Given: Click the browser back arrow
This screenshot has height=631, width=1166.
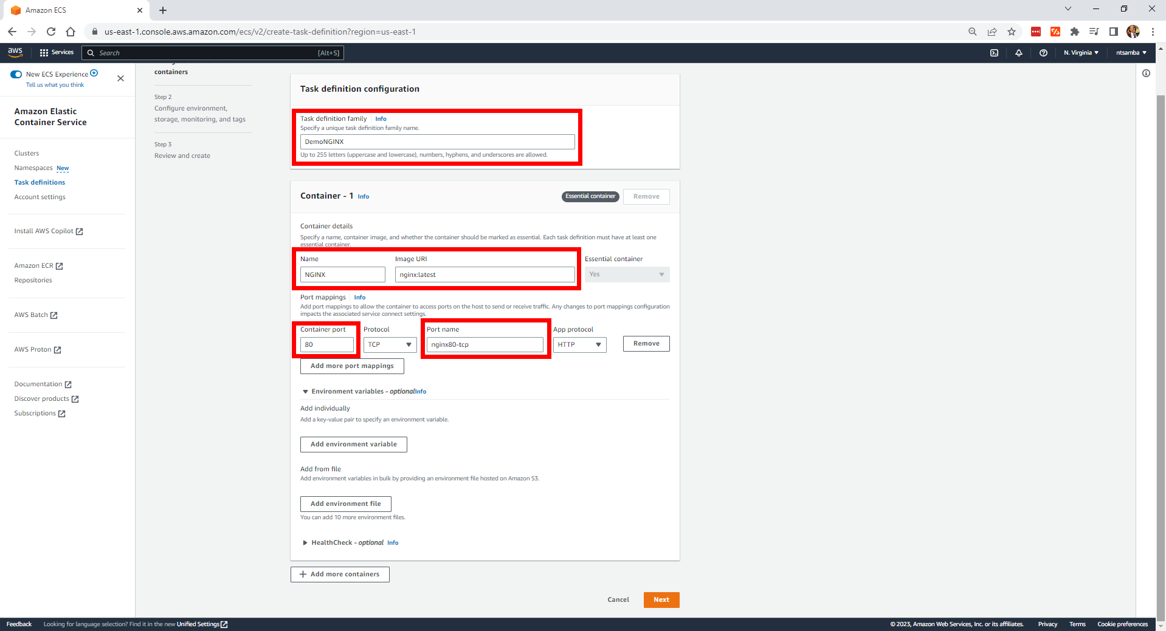Looking at the screenshot, I should coord(12,32).
